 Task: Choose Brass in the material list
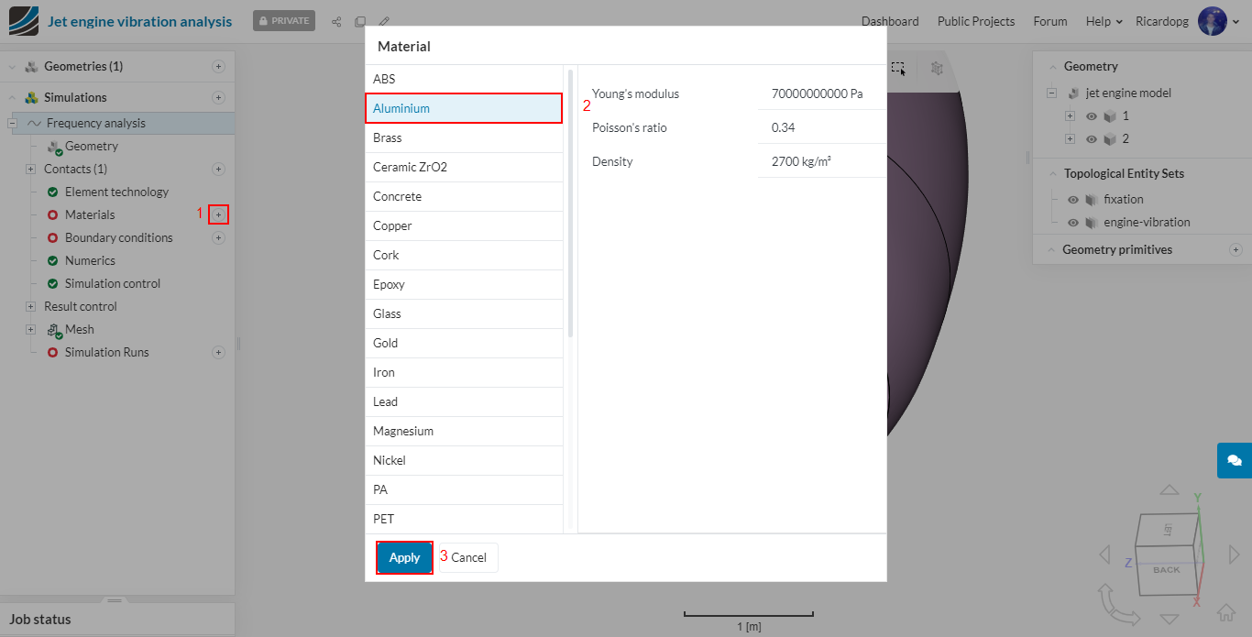pyautogui.click(x=464, y=137)
